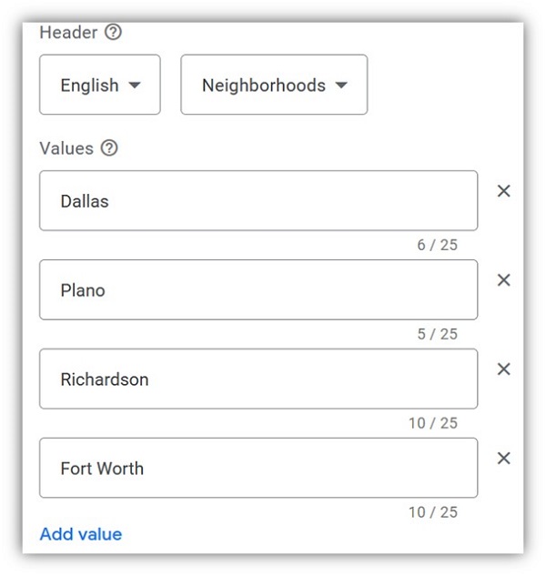The height and width of the screenshot is (576, 546).
Task: Remove the Plano value with its X
Action: click(504, 280)
